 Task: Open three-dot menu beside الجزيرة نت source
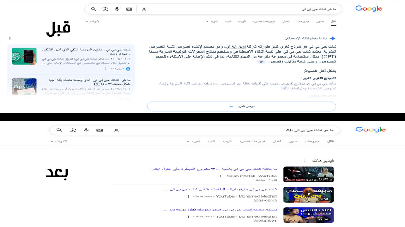point(105,69)
